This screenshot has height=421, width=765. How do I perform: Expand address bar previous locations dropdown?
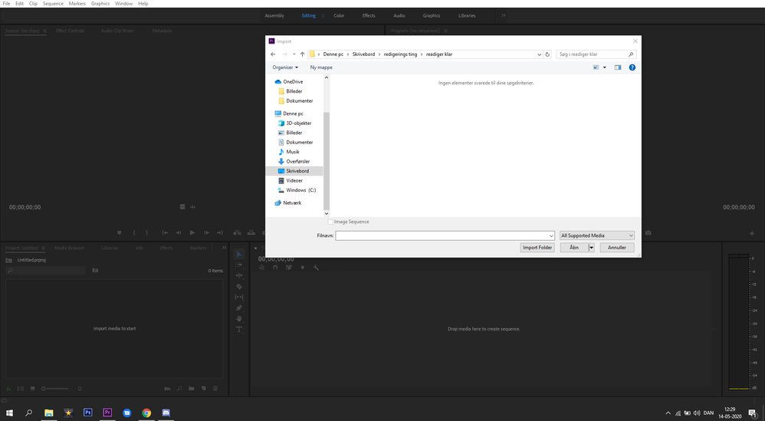click(539, 54)
